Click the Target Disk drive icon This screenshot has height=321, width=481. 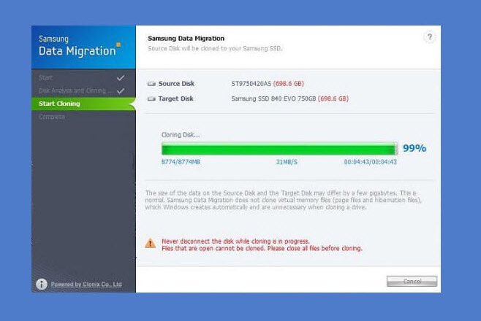(151, 98)
